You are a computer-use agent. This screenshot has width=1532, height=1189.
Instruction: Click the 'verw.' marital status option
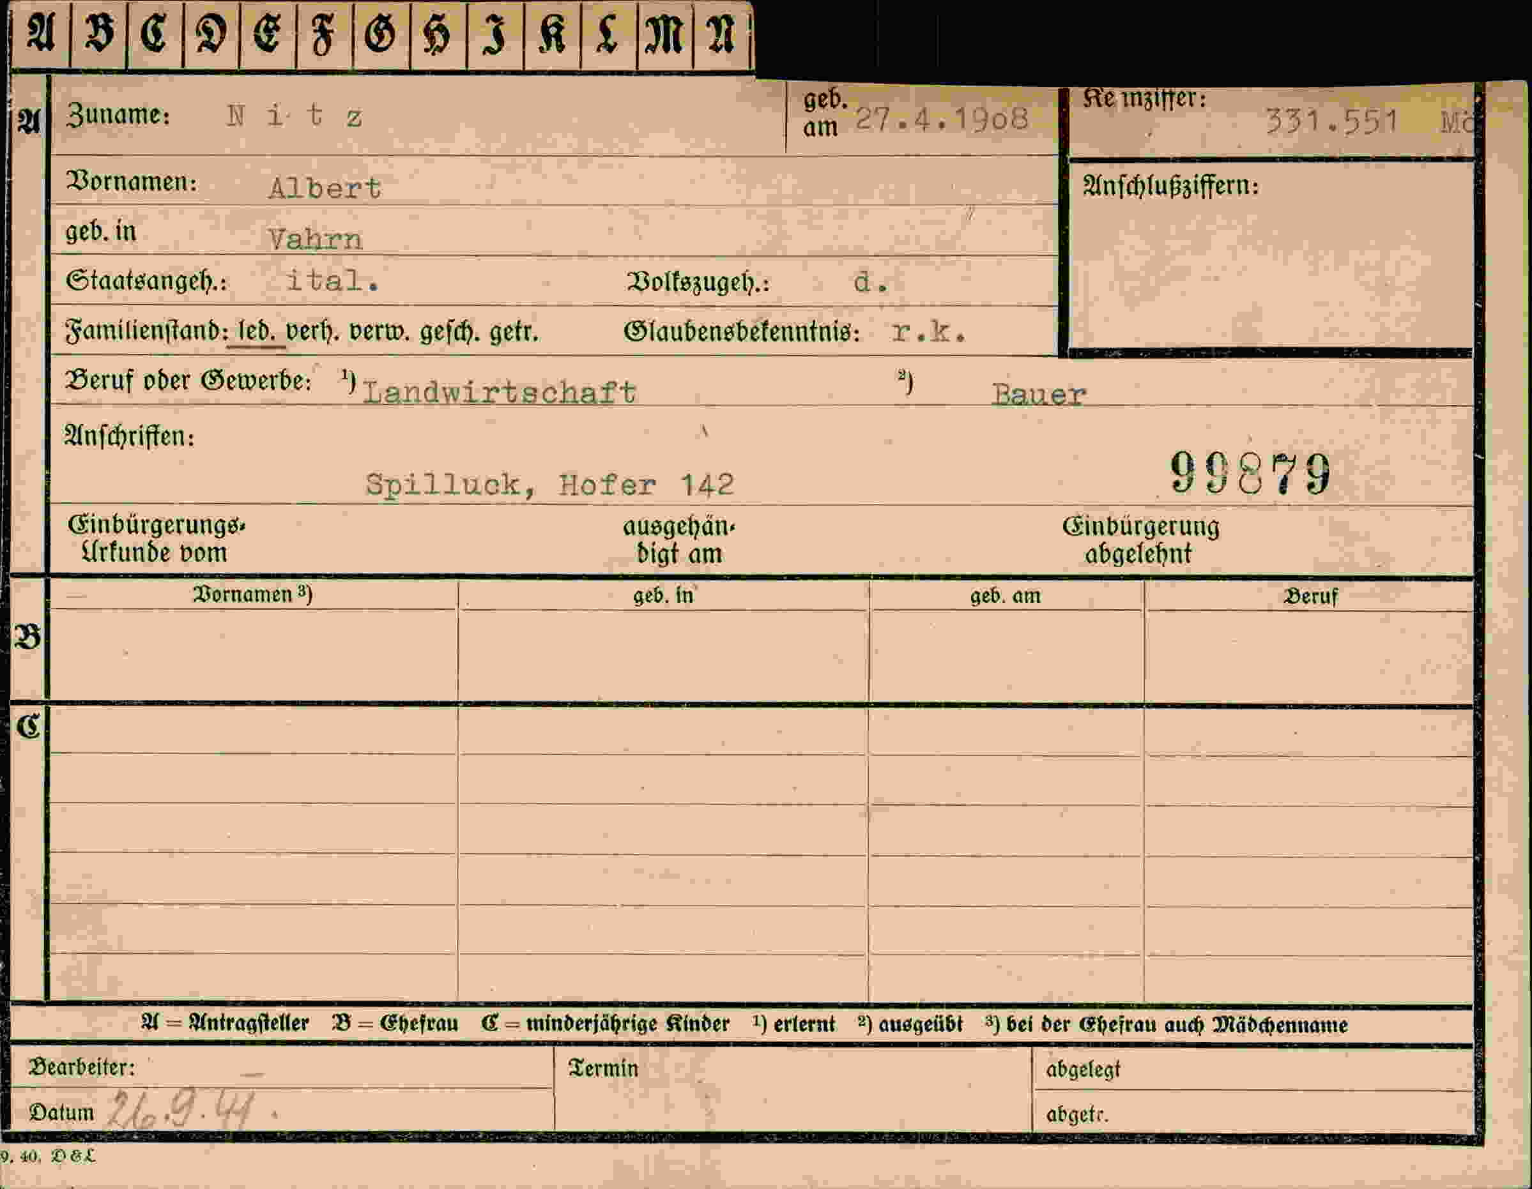[379, 331]
